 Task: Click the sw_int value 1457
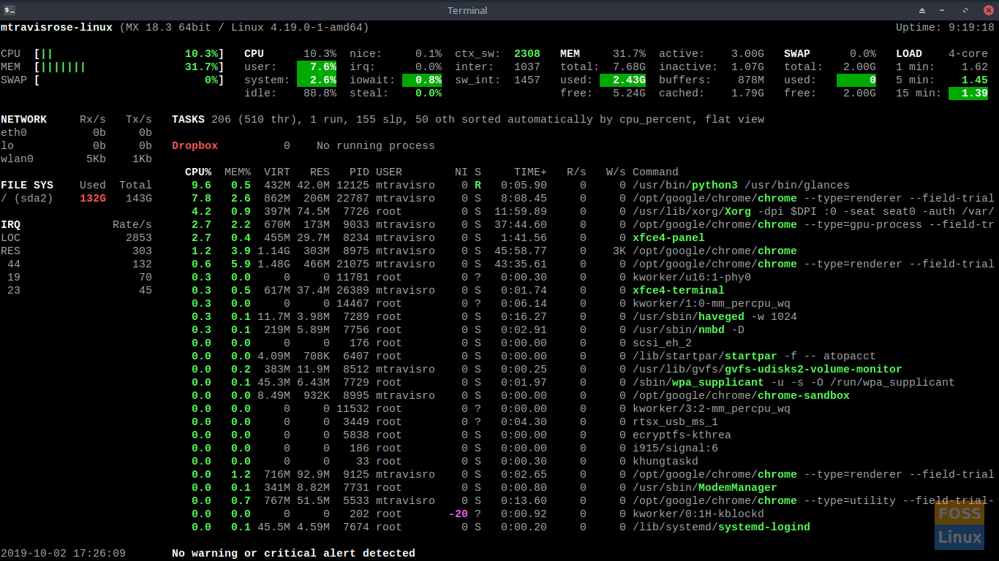tap(527, 80)
